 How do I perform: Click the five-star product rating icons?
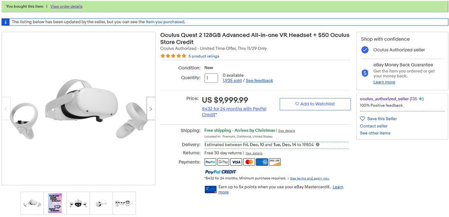pyautogui.click(x=173, y=56)
